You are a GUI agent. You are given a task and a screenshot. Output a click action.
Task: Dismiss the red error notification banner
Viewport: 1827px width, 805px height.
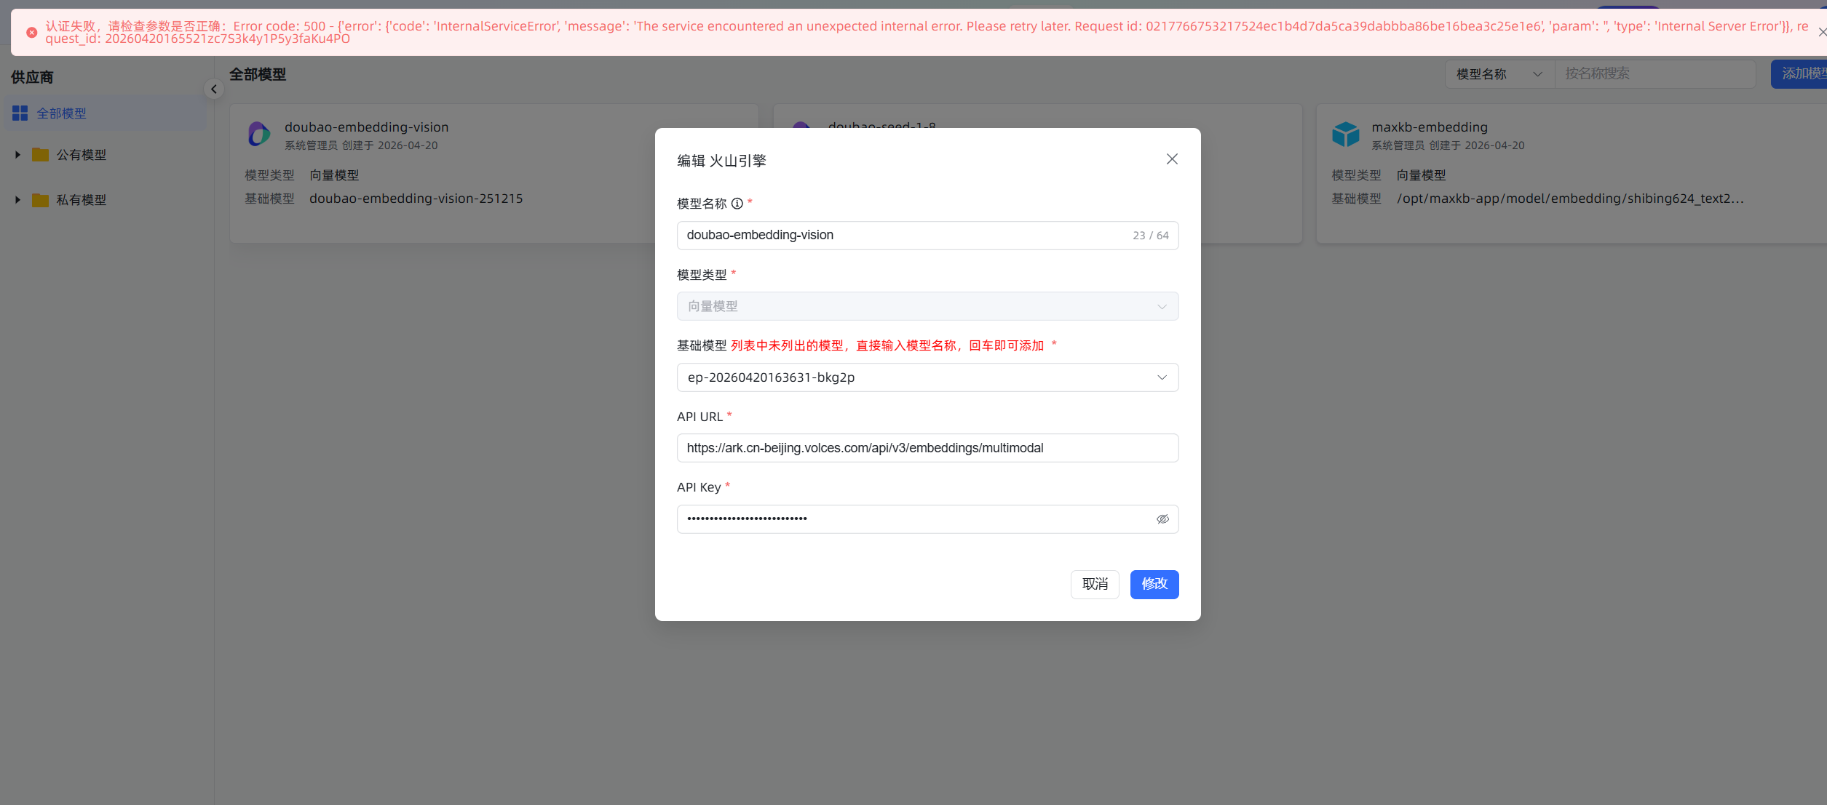click(1821, 32)
